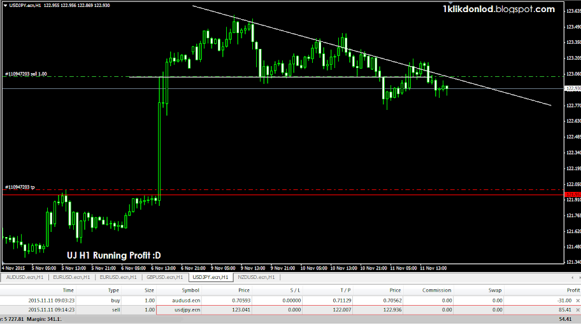Viewport: 581px width, 333px height.
Task: Close the audusd buy order using its X
Action: [x=579, y=300]
